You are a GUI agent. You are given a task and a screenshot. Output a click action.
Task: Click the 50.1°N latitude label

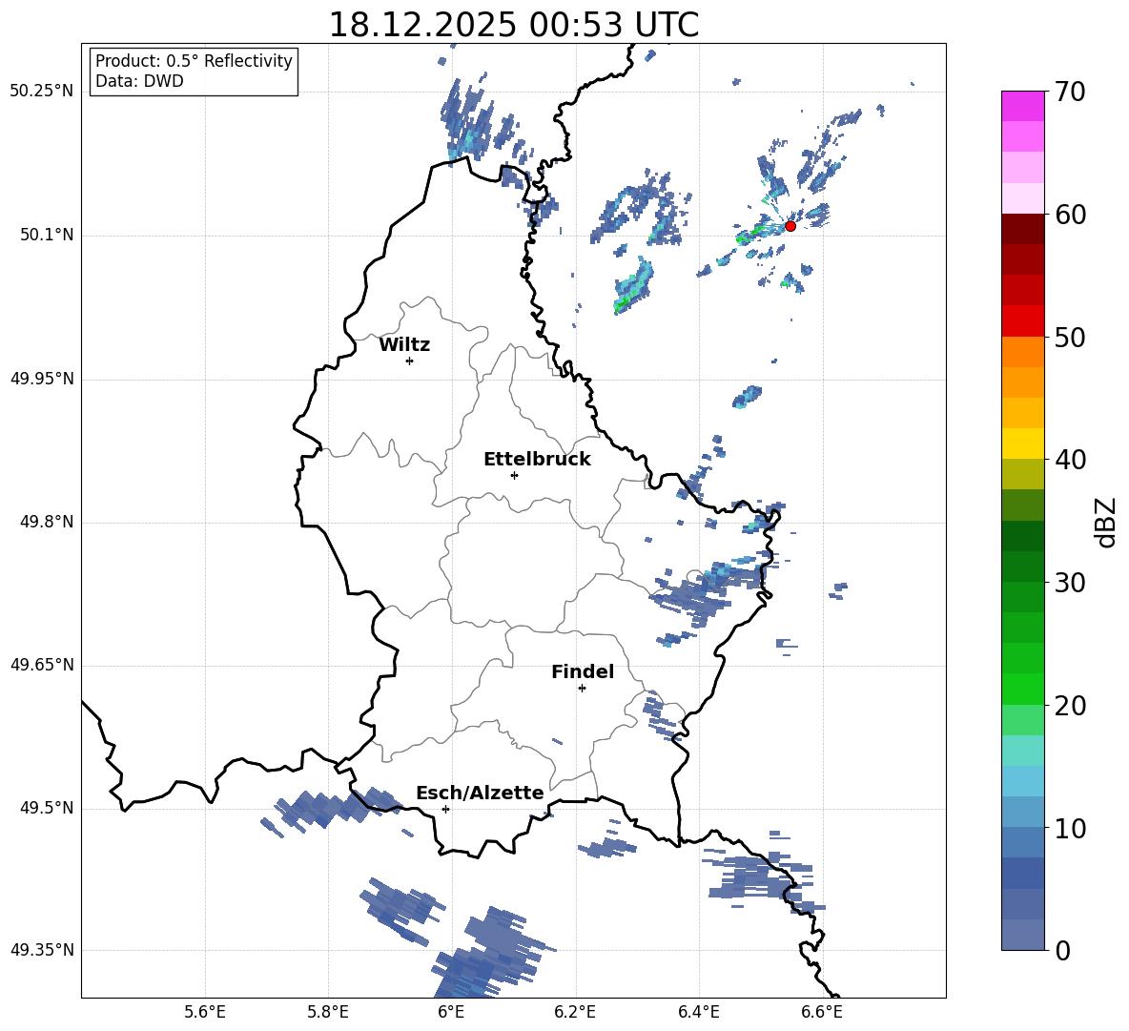tap(46, 235)
